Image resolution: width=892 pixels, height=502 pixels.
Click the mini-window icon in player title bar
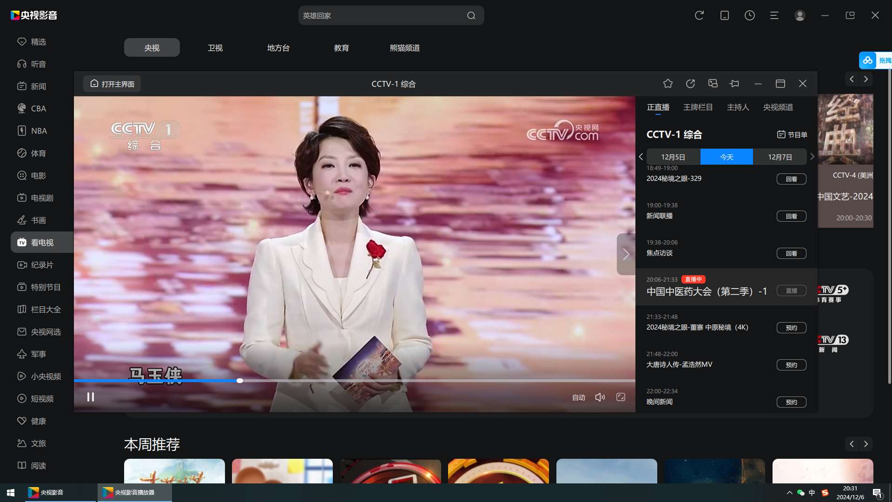point(713,84)
